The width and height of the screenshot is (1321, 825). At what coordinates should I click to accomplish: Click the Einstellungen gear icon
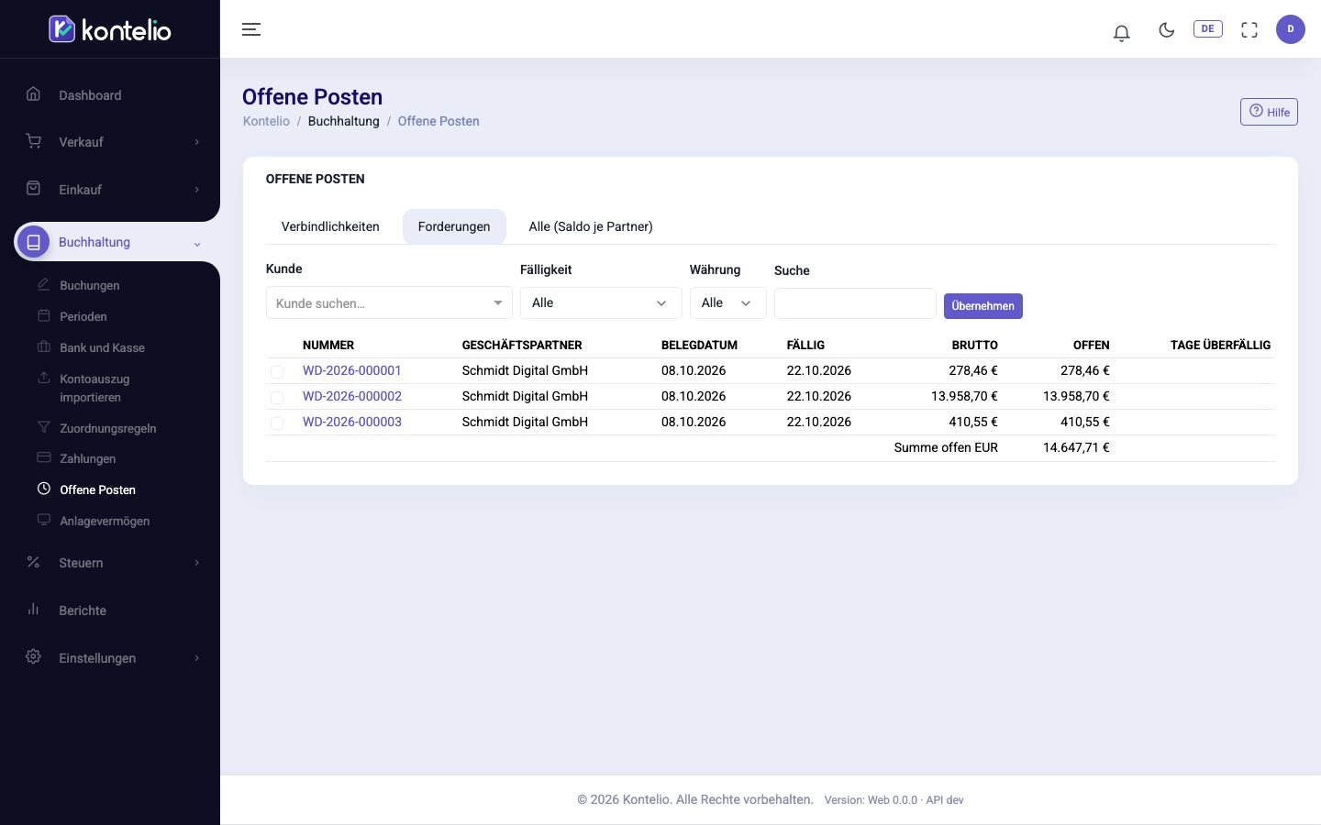(x=33, y=656)
